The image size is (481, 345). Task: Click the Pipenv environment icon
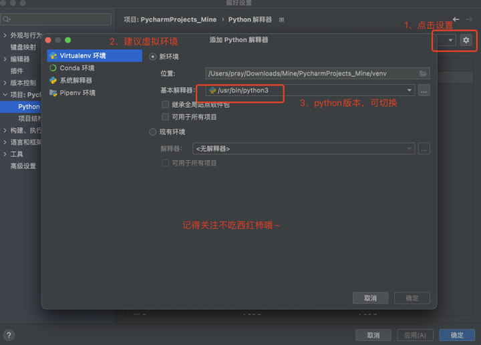tap(53, 93)
